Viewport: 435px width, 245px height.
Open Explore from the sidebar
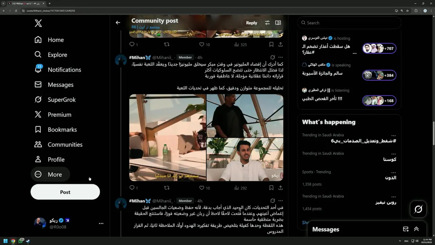tap(51, 55)
